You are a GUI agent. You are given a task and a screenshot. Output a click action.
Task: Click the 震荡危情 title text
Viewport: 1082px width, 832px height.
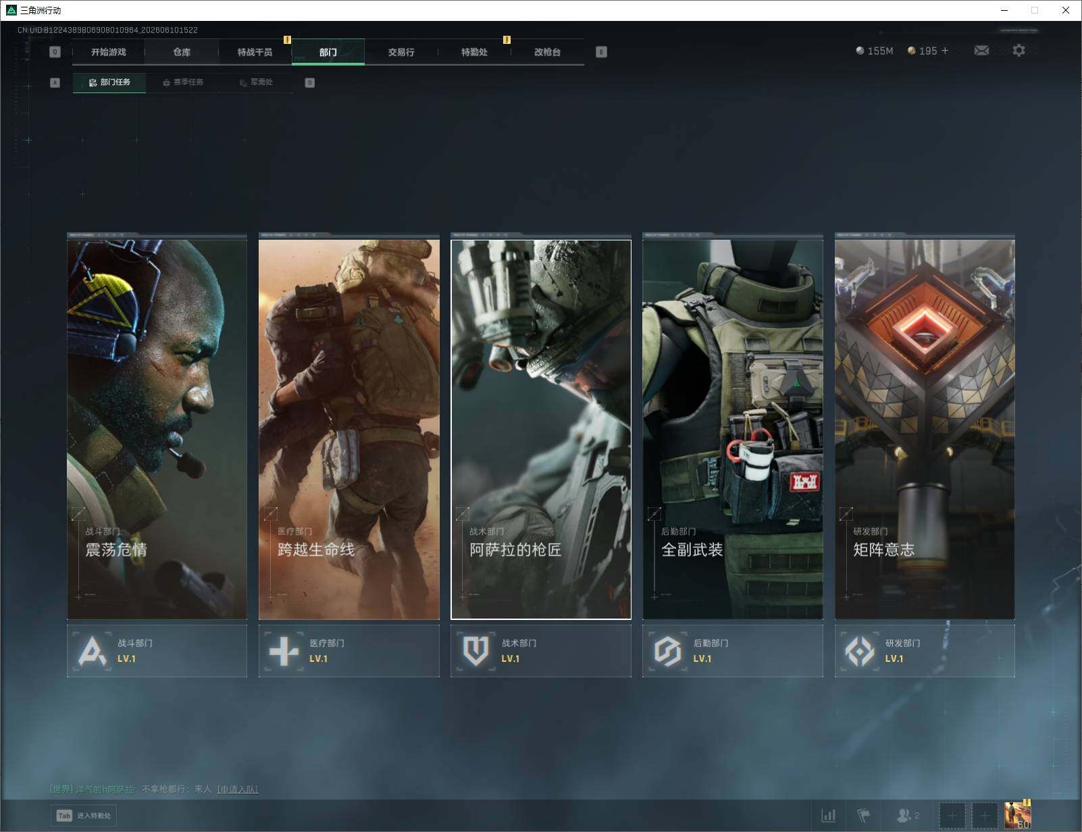(x=116, y=550)
